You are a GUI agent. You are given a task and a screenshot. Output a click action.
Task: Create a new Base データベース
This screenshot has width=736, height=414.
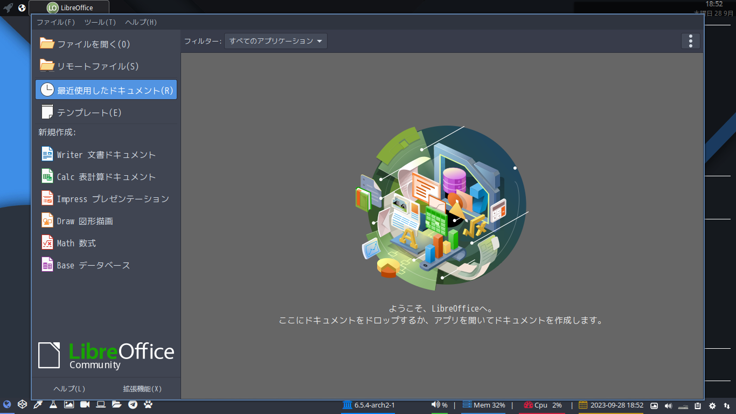coord(106,265)
